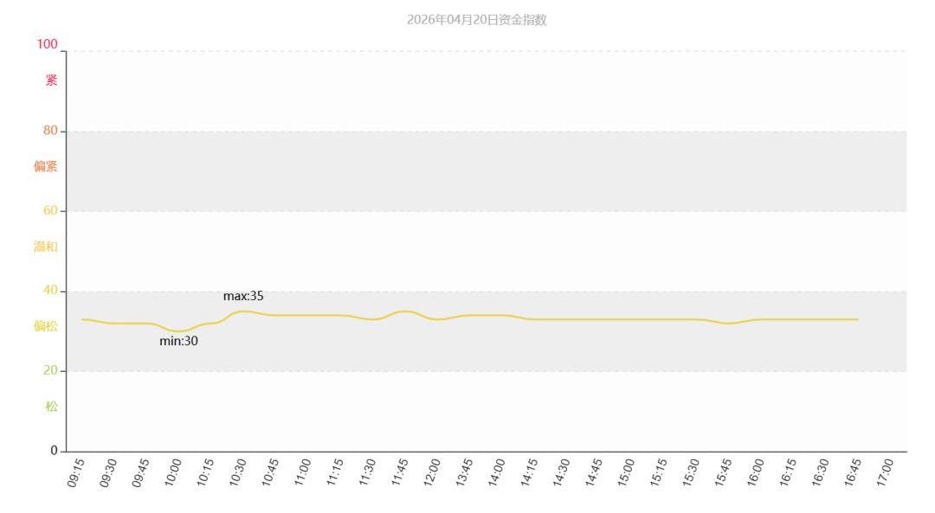Click the 80 value on the y-axis
935x513 pixels.
(50, 131)
